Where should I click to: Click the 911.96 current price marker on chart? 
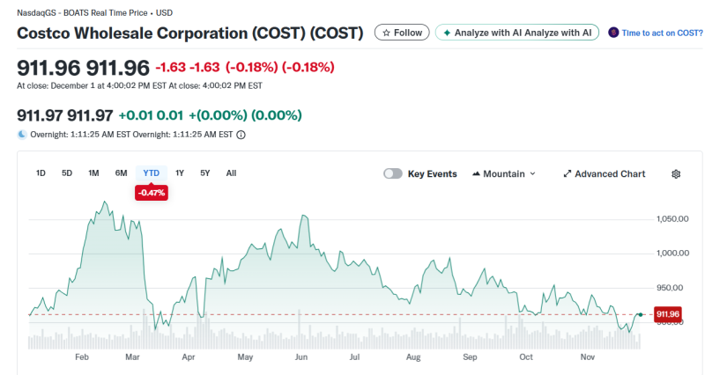coord(667,314)
